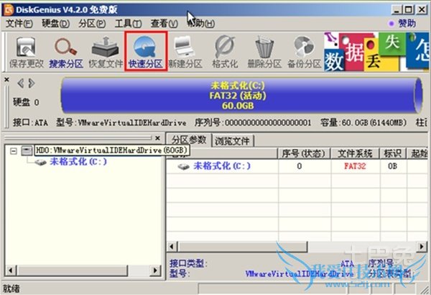
Task: Click the 标识 column header
Action: point(392,153)
